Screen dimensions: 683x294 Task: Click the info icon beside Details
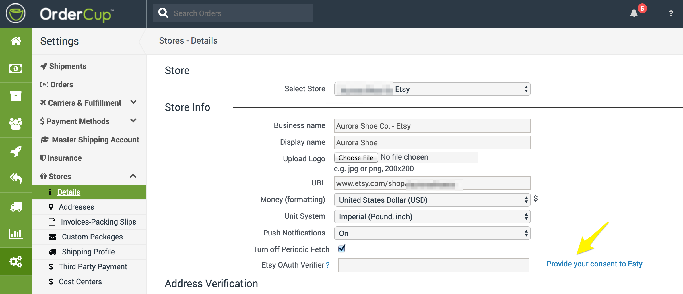50,192
